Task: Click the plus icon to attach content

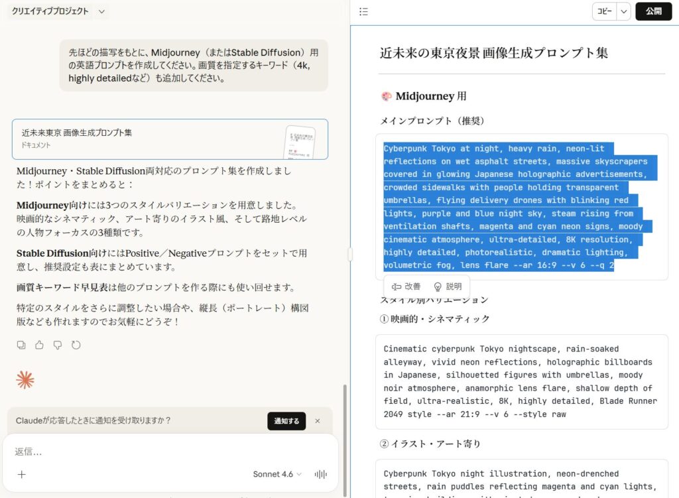Action: pos(22,474)
